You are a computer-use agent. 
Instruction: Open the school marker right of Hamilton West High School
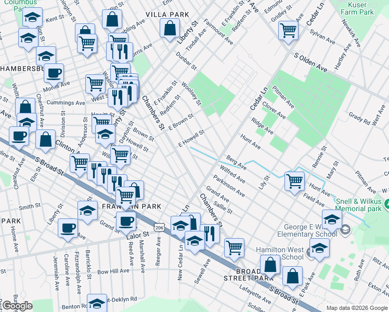point(320,248)
